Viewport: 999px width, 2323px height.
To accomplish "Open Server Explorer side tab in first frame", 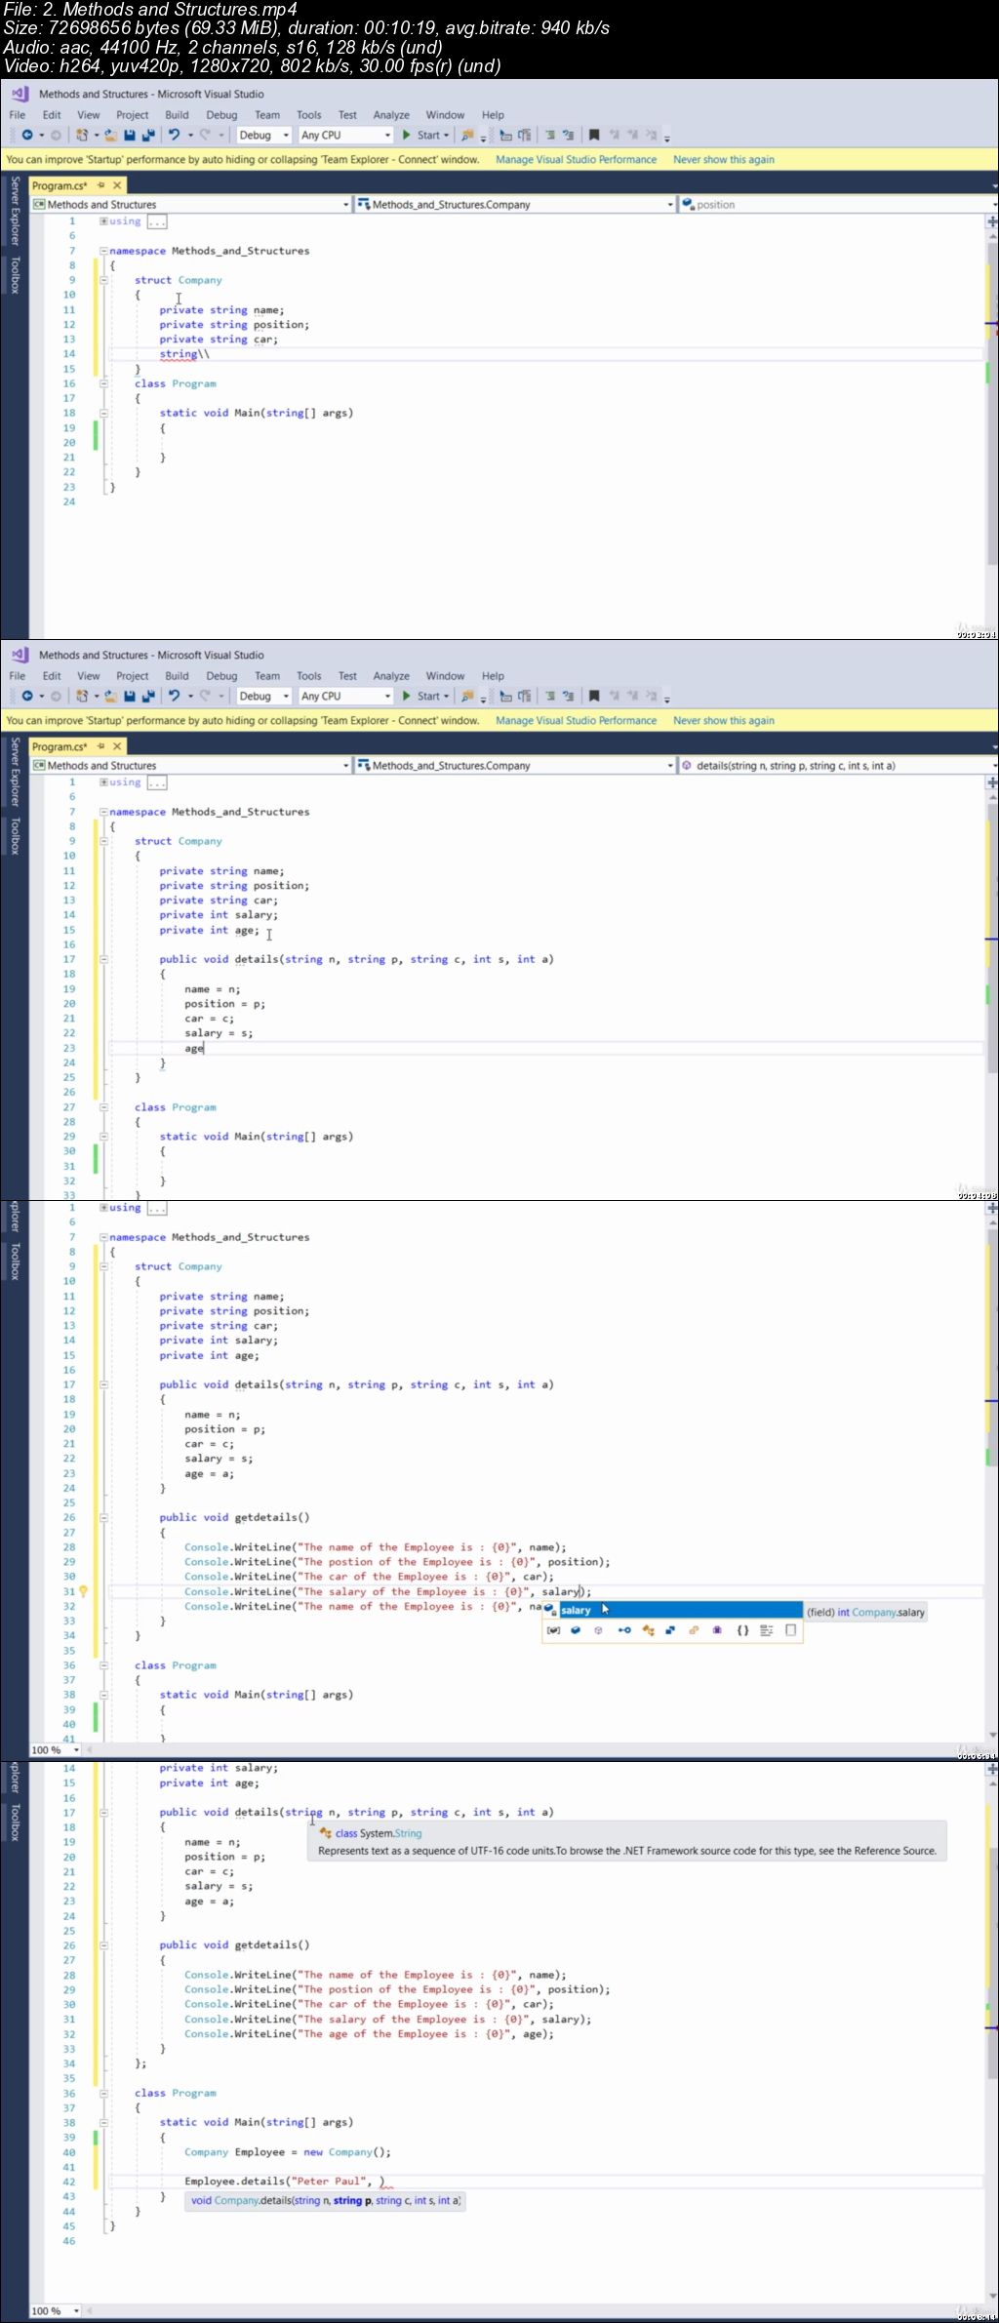I will tap(15, 211).
